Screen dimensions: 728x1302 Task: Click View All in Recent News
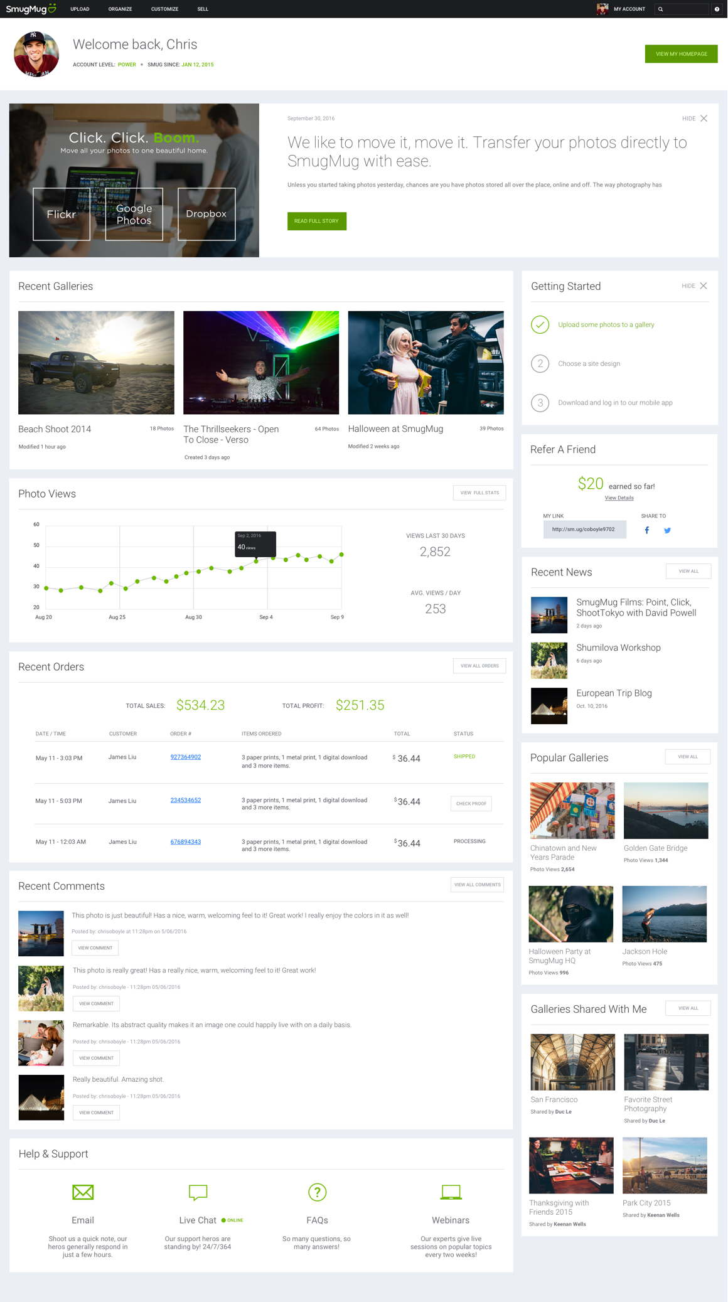point(688,571)
